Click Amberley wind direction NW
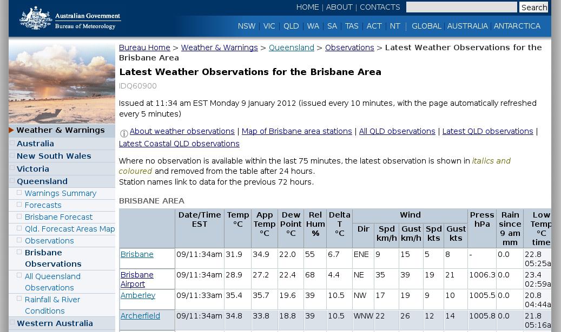 tap(360, 295)
